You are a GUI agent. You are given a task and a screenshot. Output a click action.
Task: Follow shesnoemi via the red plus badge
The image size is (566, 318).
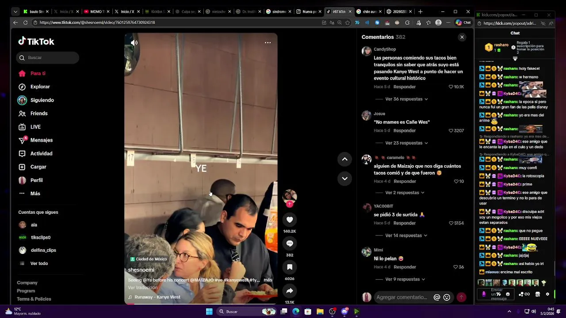pos(290,204)
